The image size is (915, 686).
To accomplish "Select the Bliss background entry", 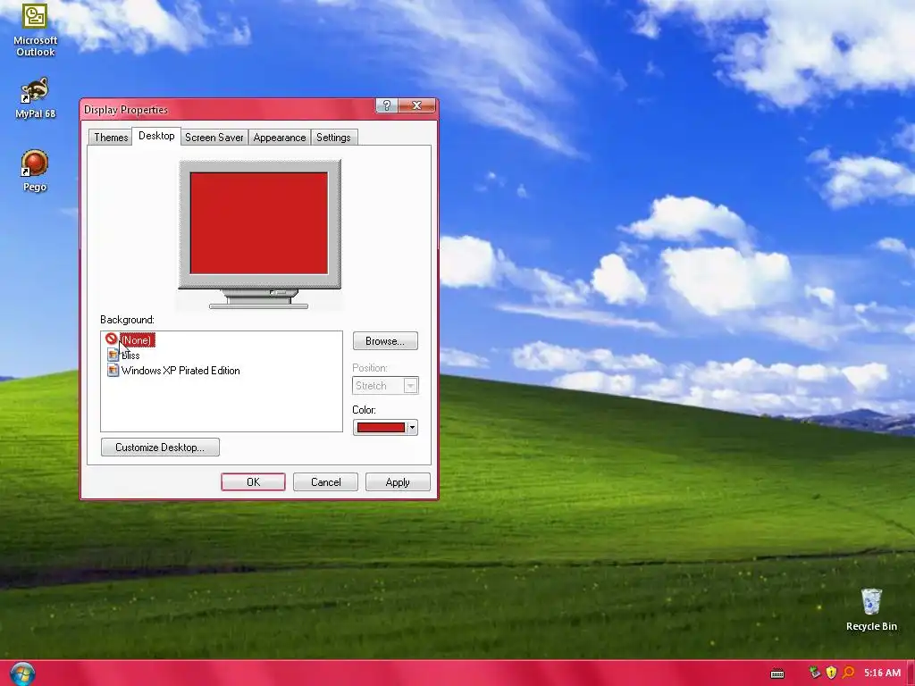I will coord(130,356).
